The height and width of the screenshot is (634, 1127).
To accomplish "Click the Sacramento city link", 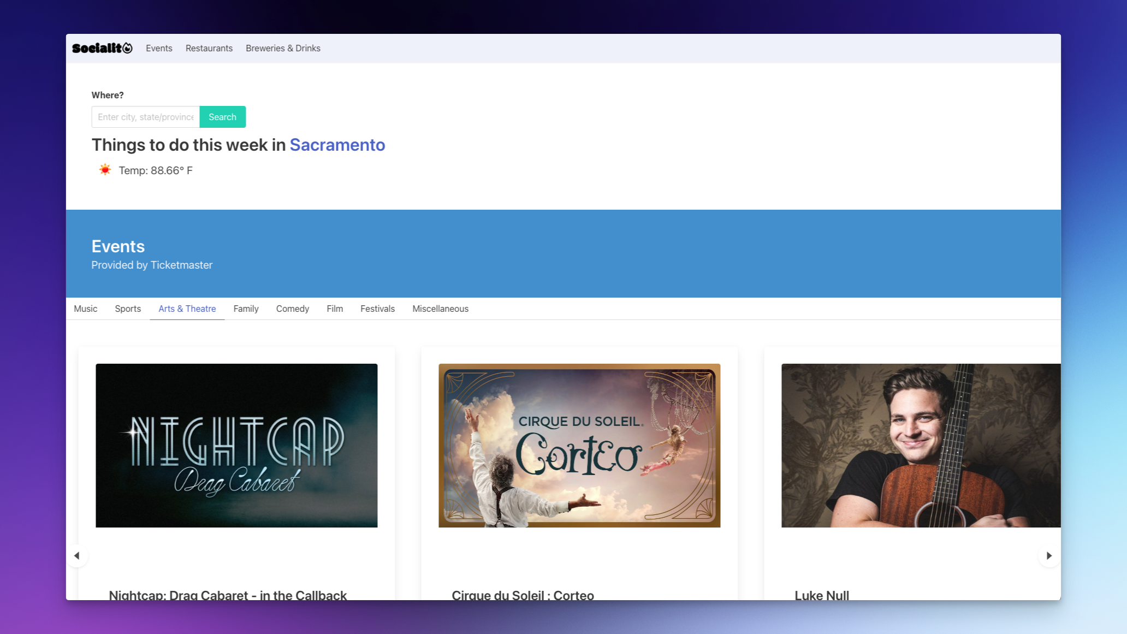I will [x=337, y=145].
